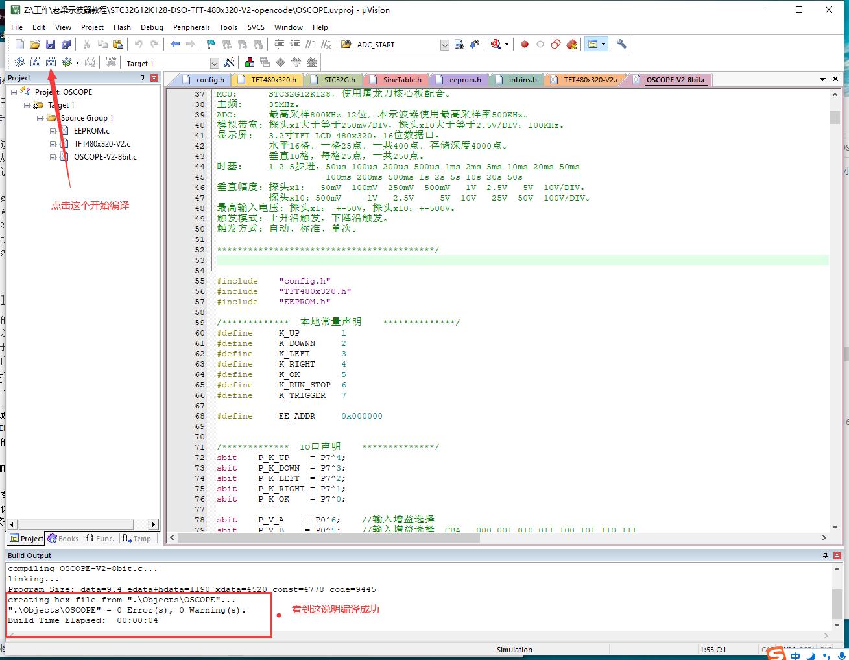Close the Build Output panel
This screenshot has width=849, height=660.
838,556
